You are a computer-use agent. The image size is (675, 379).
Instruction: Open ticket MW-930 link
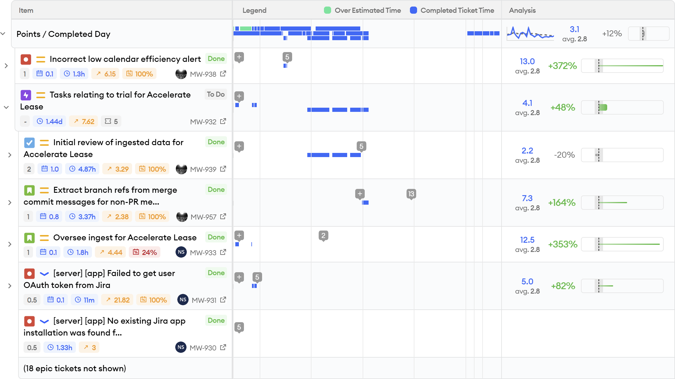(203, 348)
